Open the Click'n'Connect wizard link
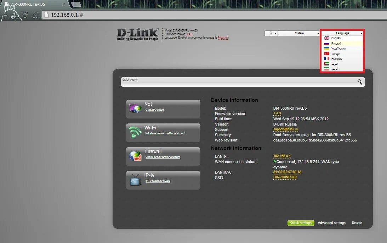Viewport: 387px width, 243px height. (x=155, y=110)
